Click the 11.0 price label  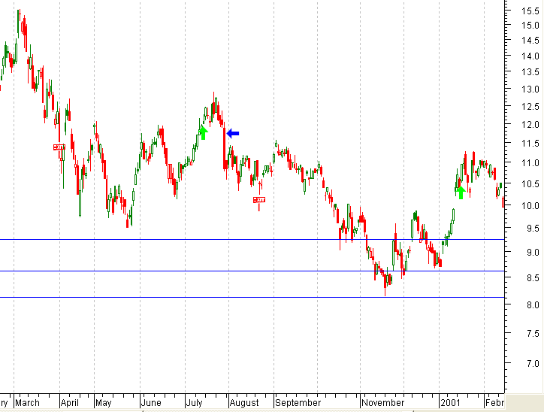(530, 163)
